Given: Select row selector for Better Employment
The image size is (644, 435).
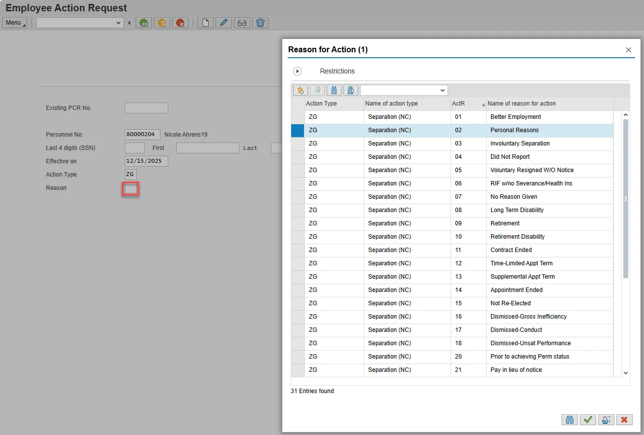Looking at the screenshot, I should pyautogui.click(x=298, y=117).
